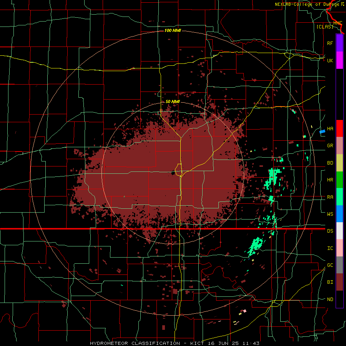Click the '16 JUN 25' date text
The width and height of the screenshot is (346, 346).
(x=223, y=343)
